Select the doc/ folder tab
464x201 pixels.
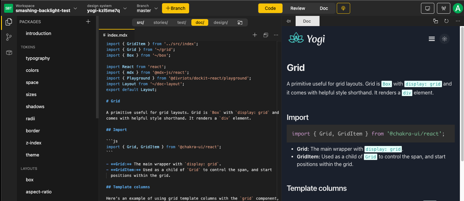(x=200, y=23)
